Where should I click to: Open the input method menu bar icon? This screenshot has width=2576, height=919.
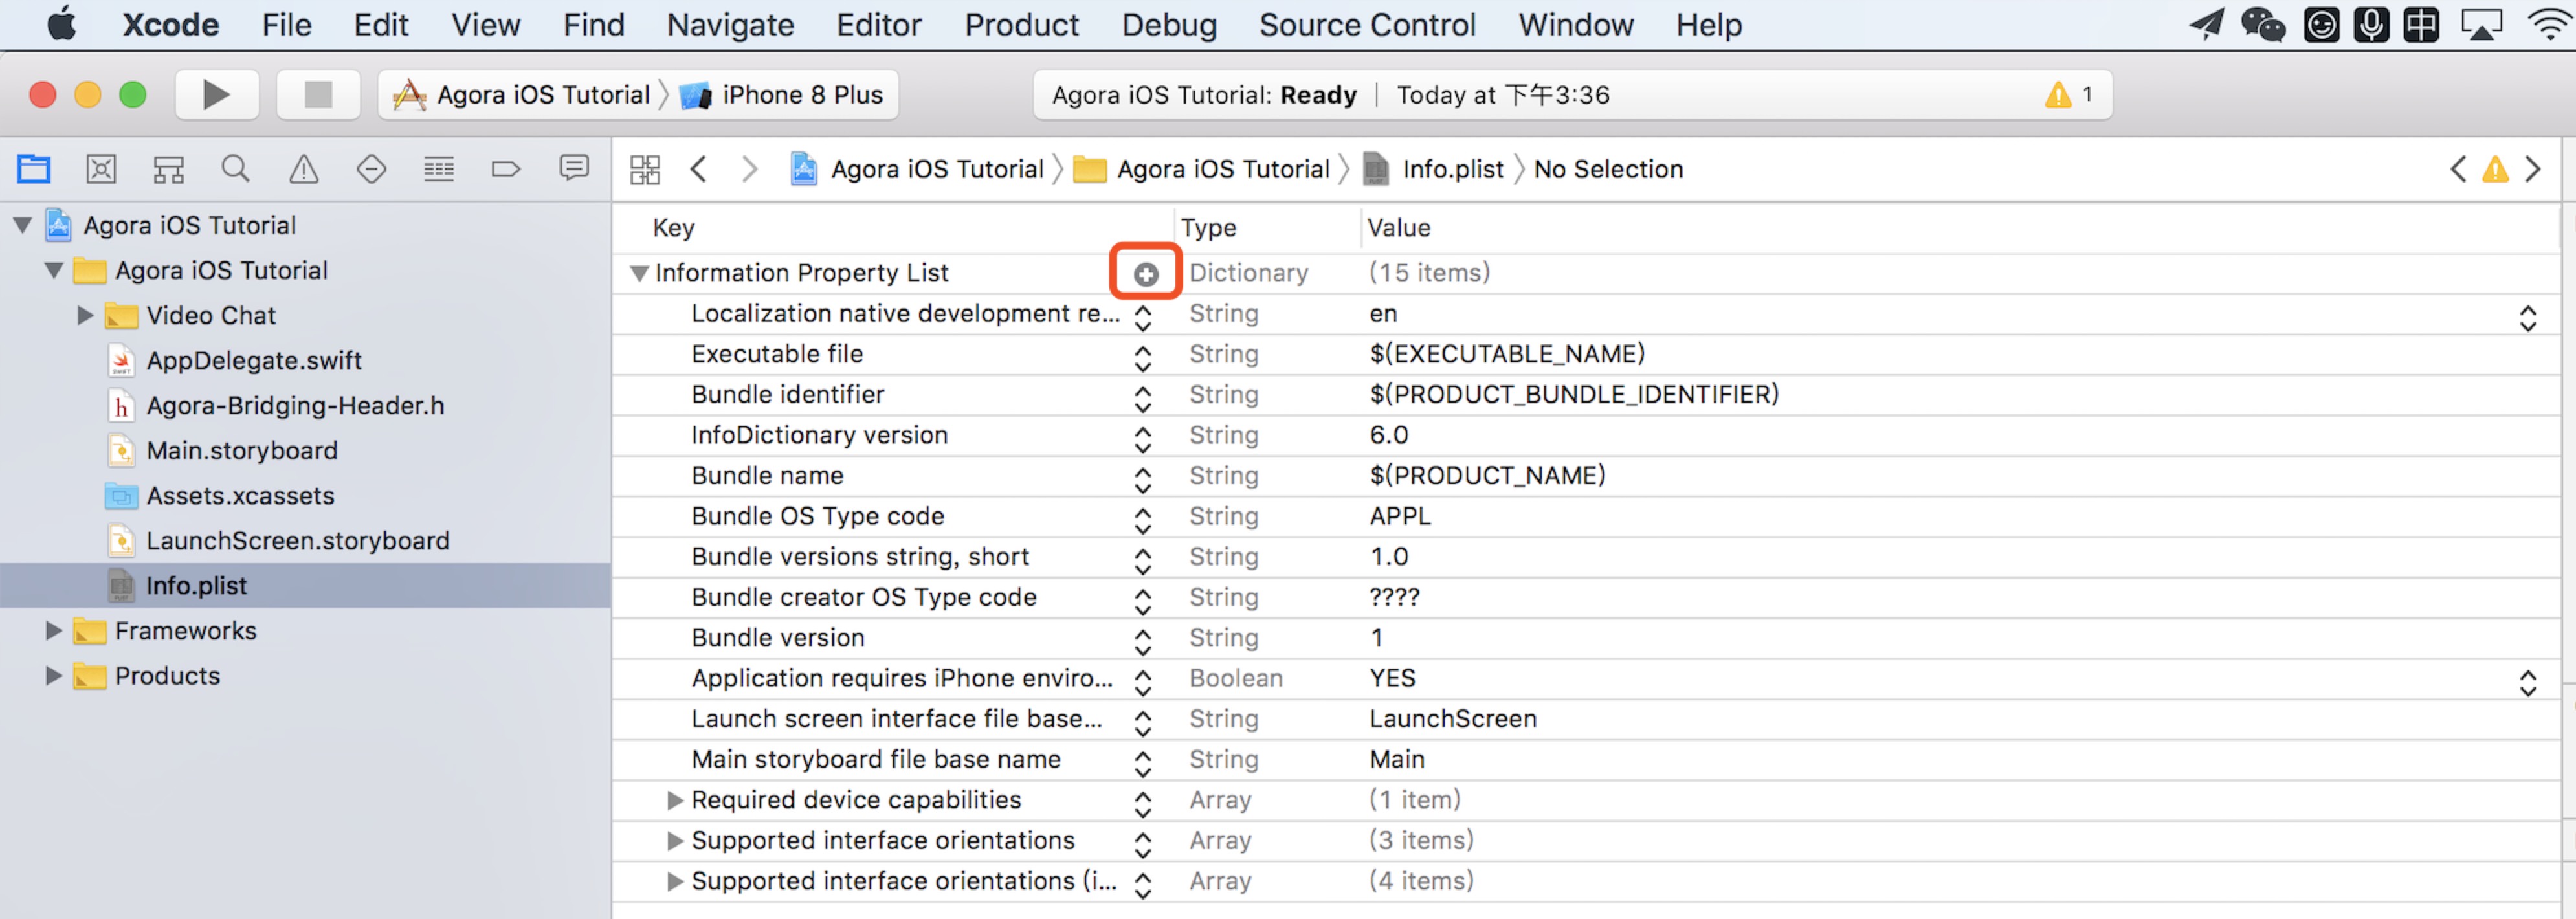tap(2422, 24)
